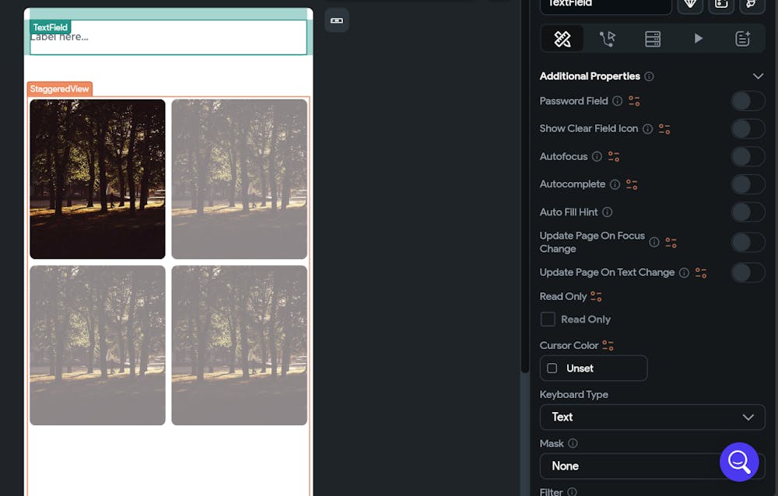Screen dimensions: 778x496
Task: Open the Documentation notes tab icon
Action: [x=743, y=39]
